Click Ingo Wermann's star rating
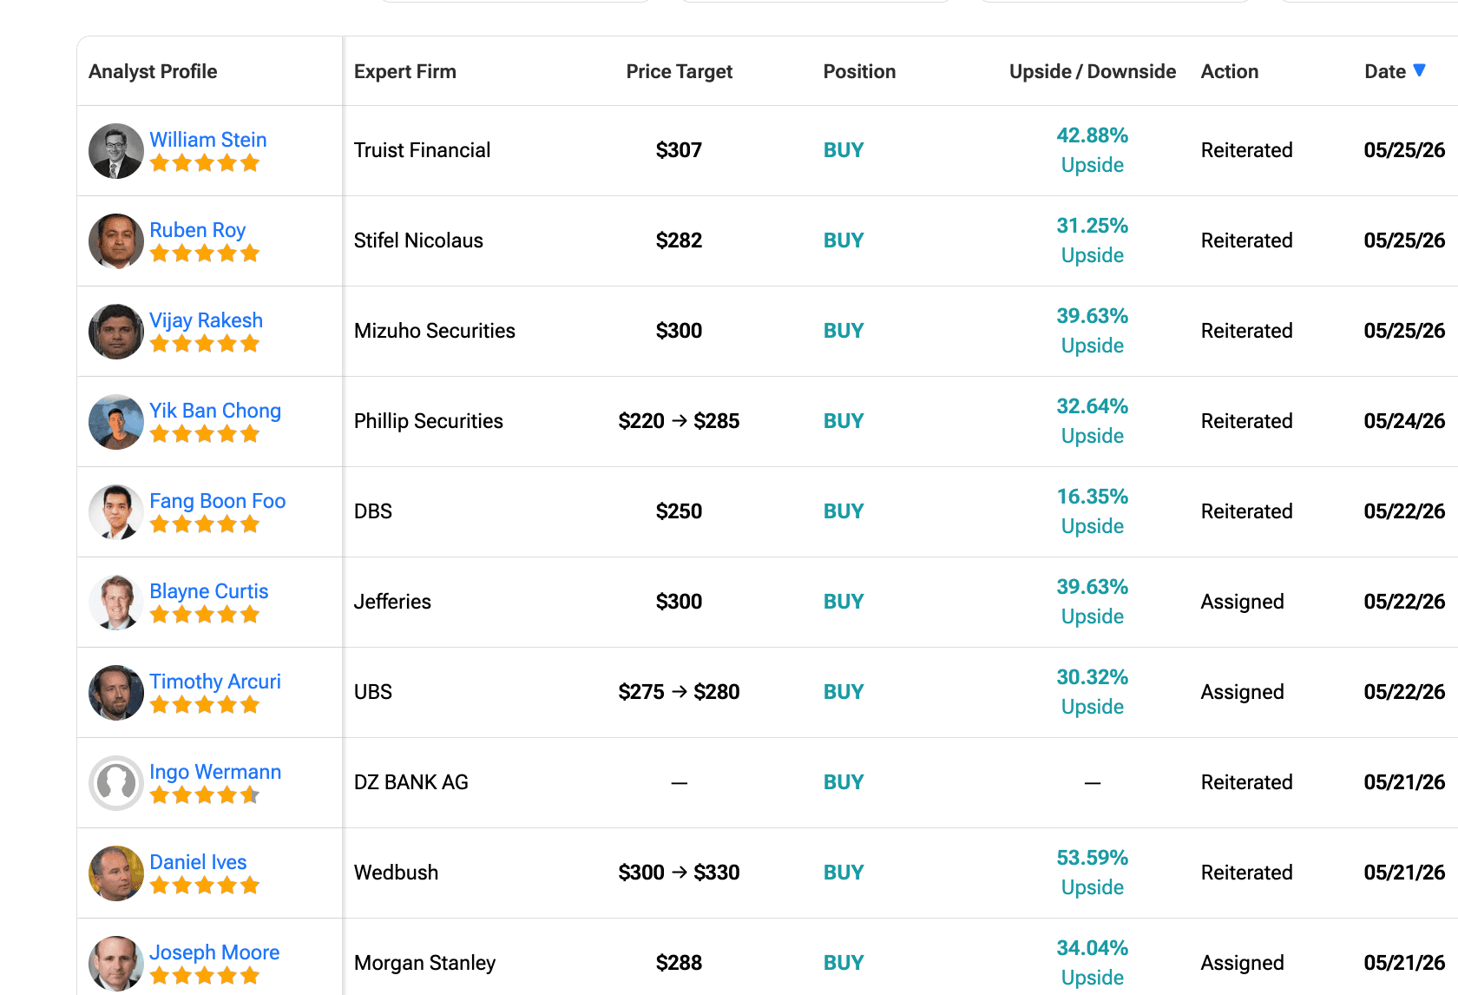 click(x=205, y=795)
